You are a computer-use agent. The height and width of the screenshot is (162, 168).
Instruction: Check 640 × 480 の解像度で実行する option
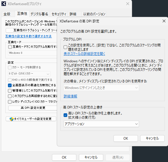(x=10, y=80)
